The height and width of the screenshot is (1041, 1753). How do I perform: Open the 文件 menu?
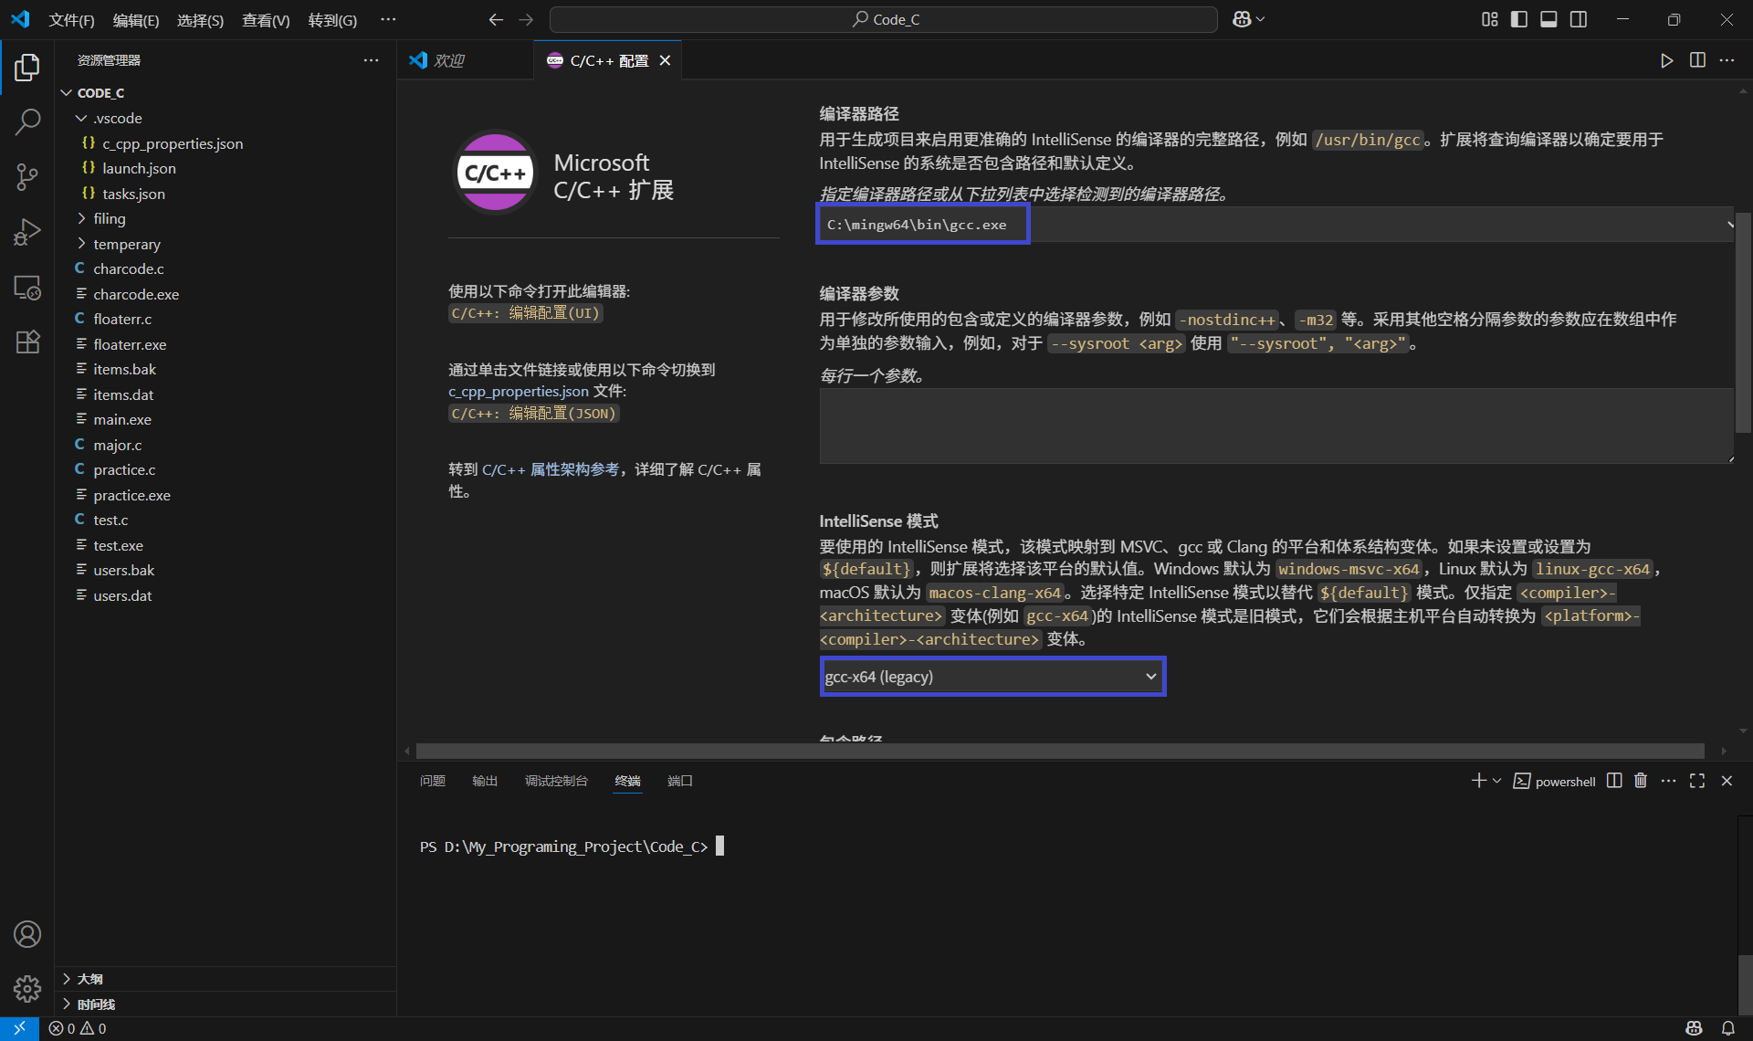click(71, 19)
